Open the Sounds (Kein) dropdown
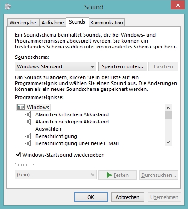The height and width of the screenshot is (209, 188). coord(56,175)
